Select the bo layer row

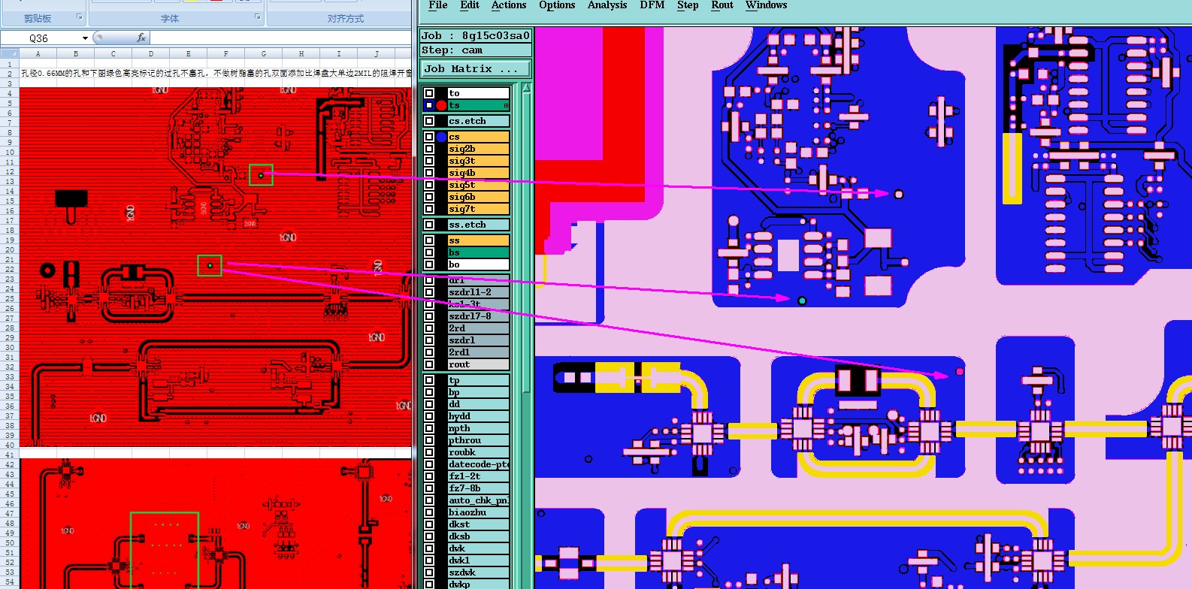pyautogui.click(x=479, y=264)
